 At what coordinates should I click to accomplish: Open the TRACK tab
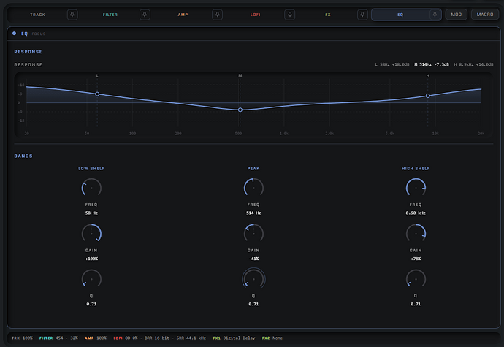pos(37,15)
